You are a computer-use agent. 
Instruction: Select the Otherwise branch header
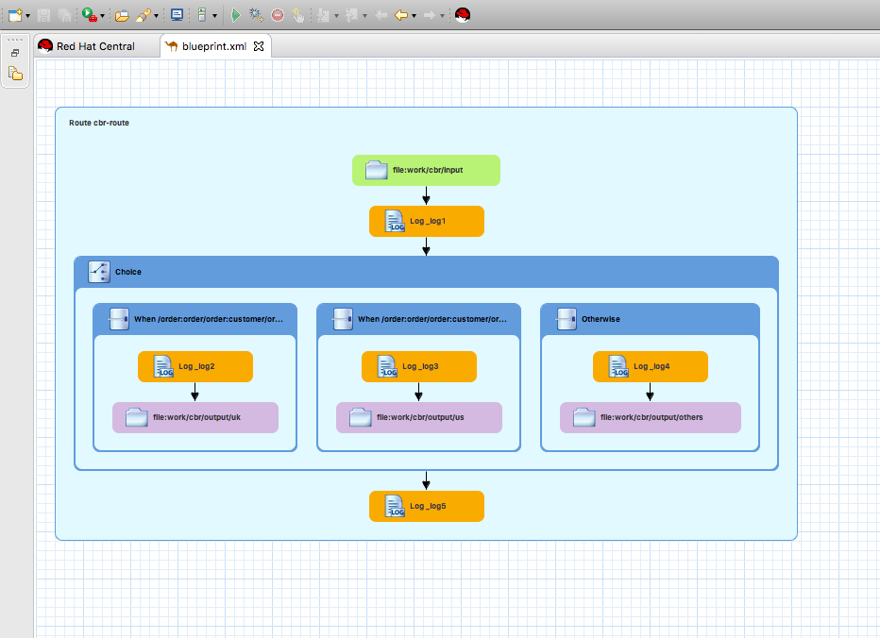coord(650,319)
